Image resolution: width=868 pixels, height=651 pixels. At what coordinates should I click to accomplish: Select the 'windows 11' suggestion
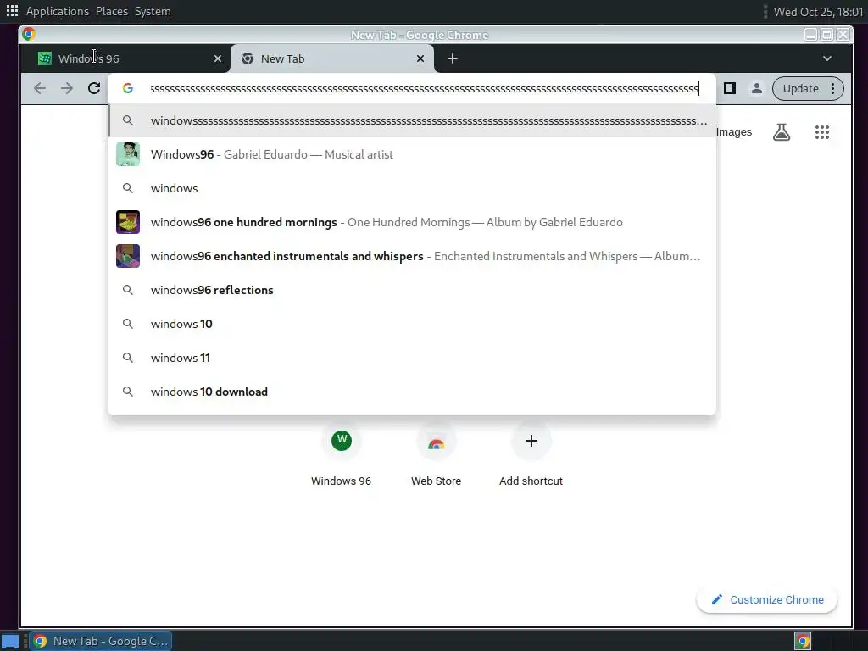tap(412, 358)
